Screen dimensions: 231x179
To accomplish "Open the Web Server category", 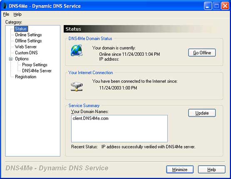I will pos(26,47).
